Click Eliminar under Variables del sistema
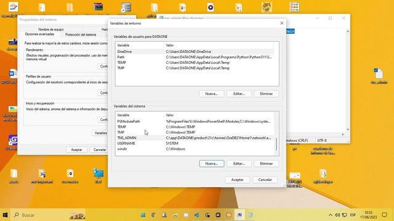Screen dimensions: 394x221 pos(266,164)
